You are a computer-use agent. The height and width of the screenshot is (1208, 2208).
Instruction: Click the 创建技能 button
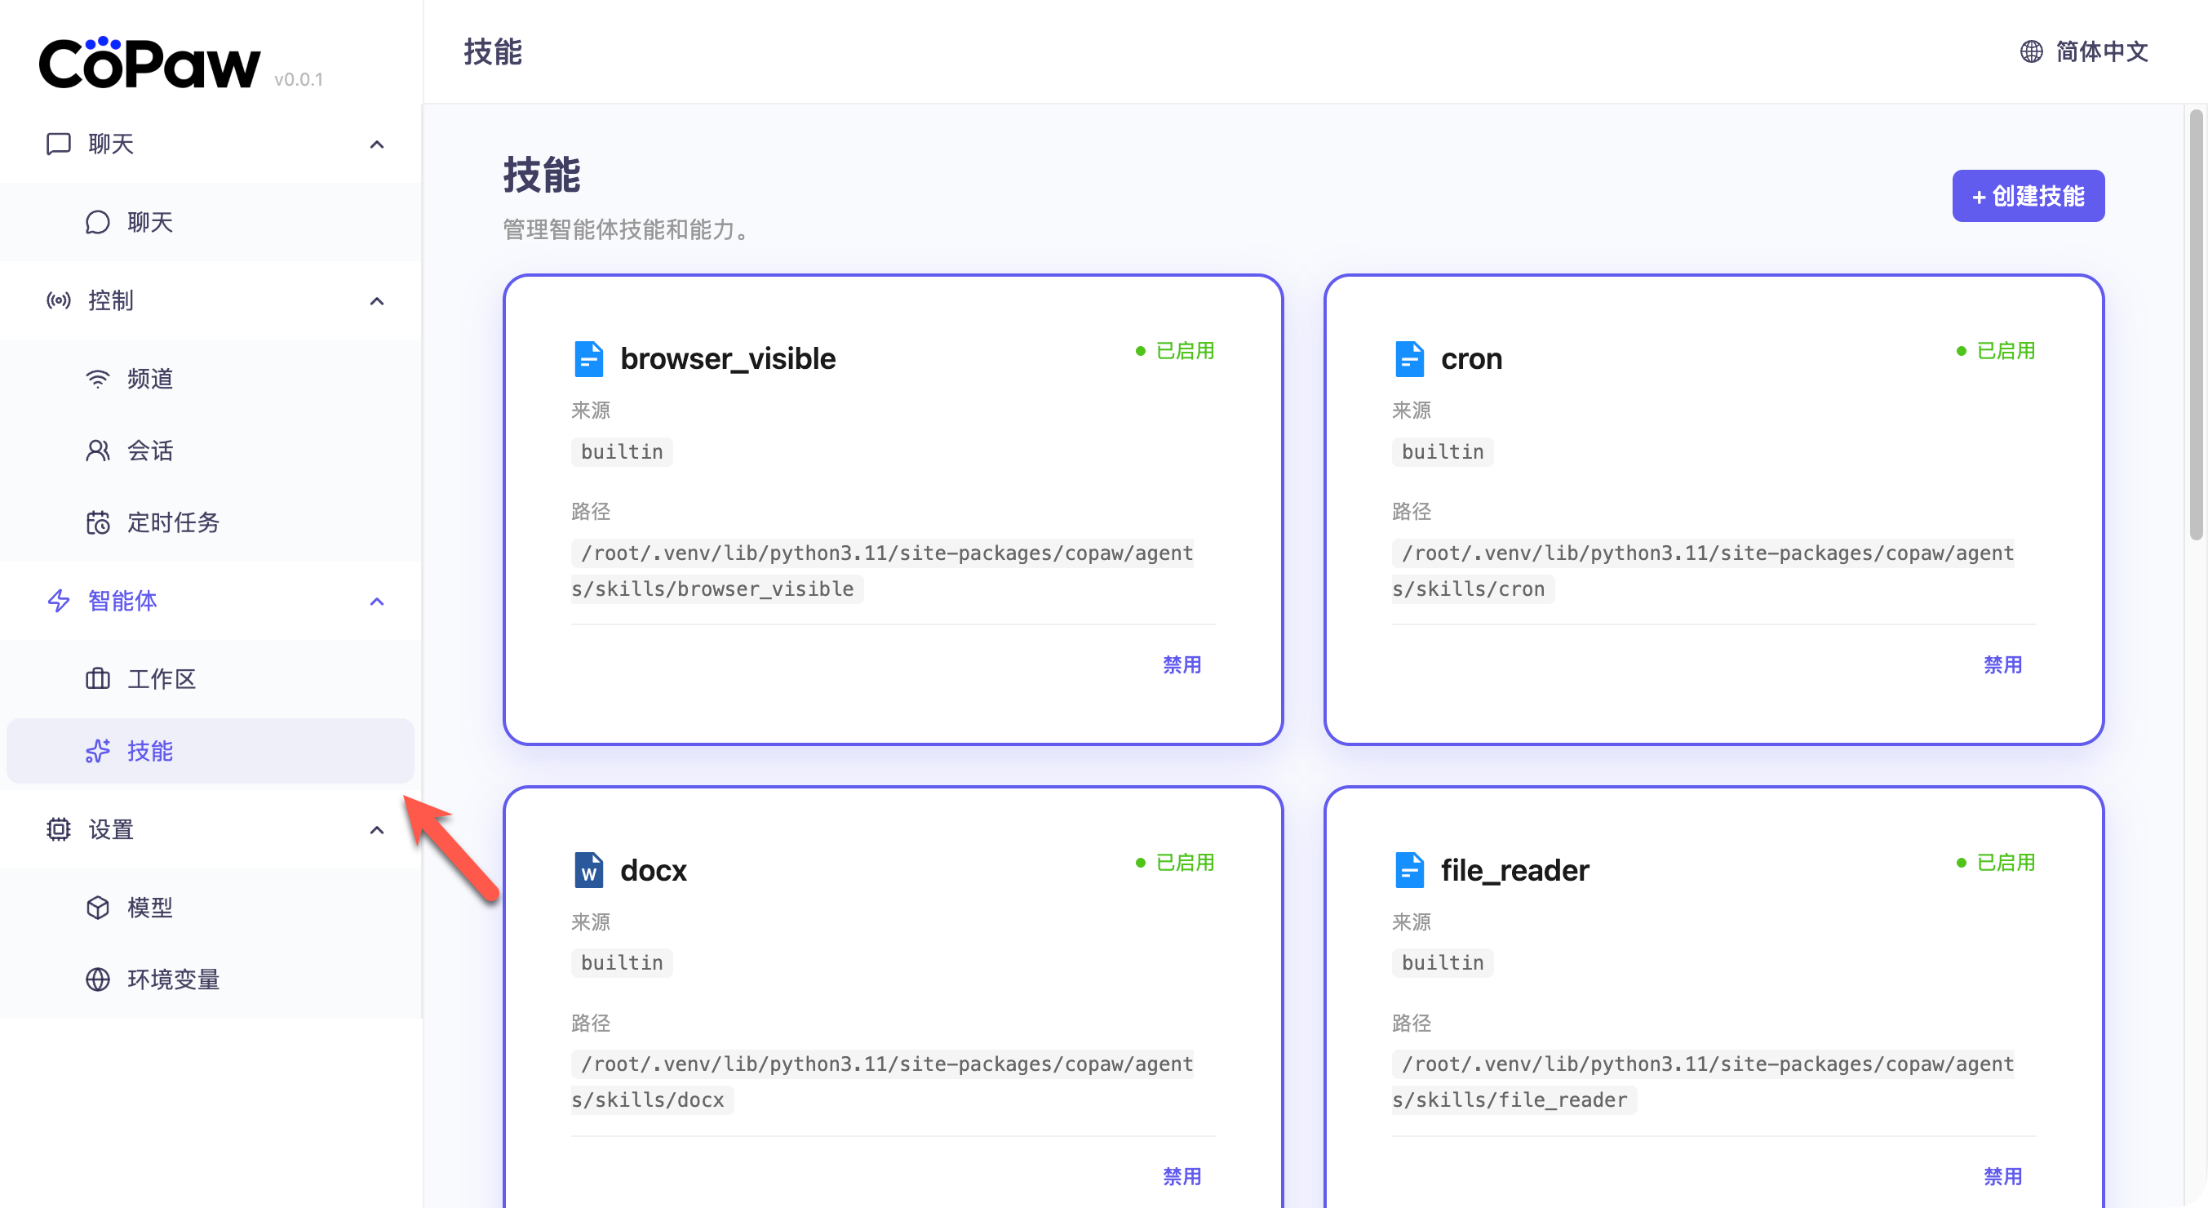pos(2027,197)
